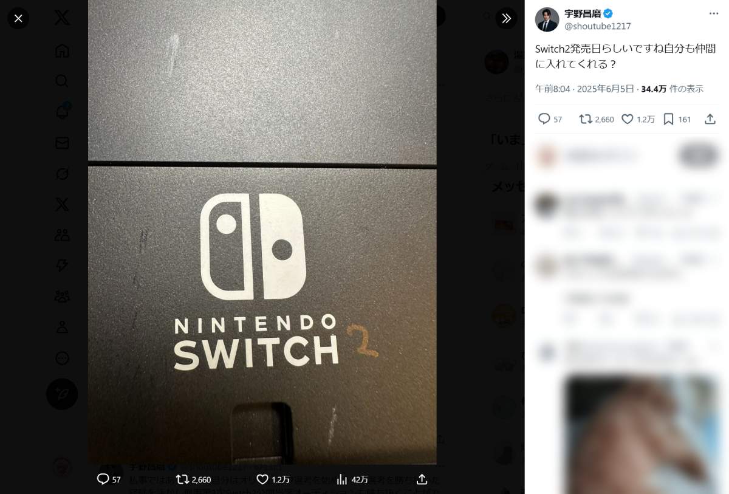Open the Search icon in the sidebar
Screen dimensions: 729x494
tap(62, 81)
